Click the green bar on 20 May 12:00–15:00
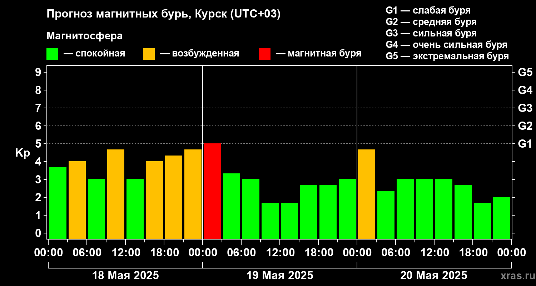Viewport: 536px width, 286px height. (444, 209)
